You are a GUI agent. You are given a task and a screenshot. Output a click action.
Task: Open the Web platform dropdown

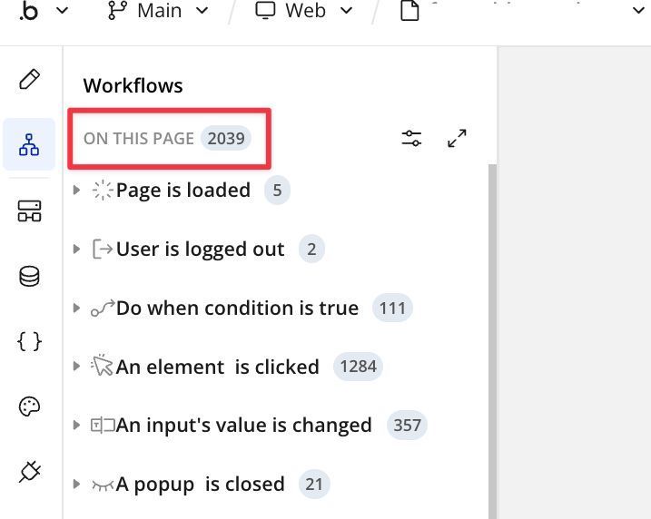coord(304,11)
